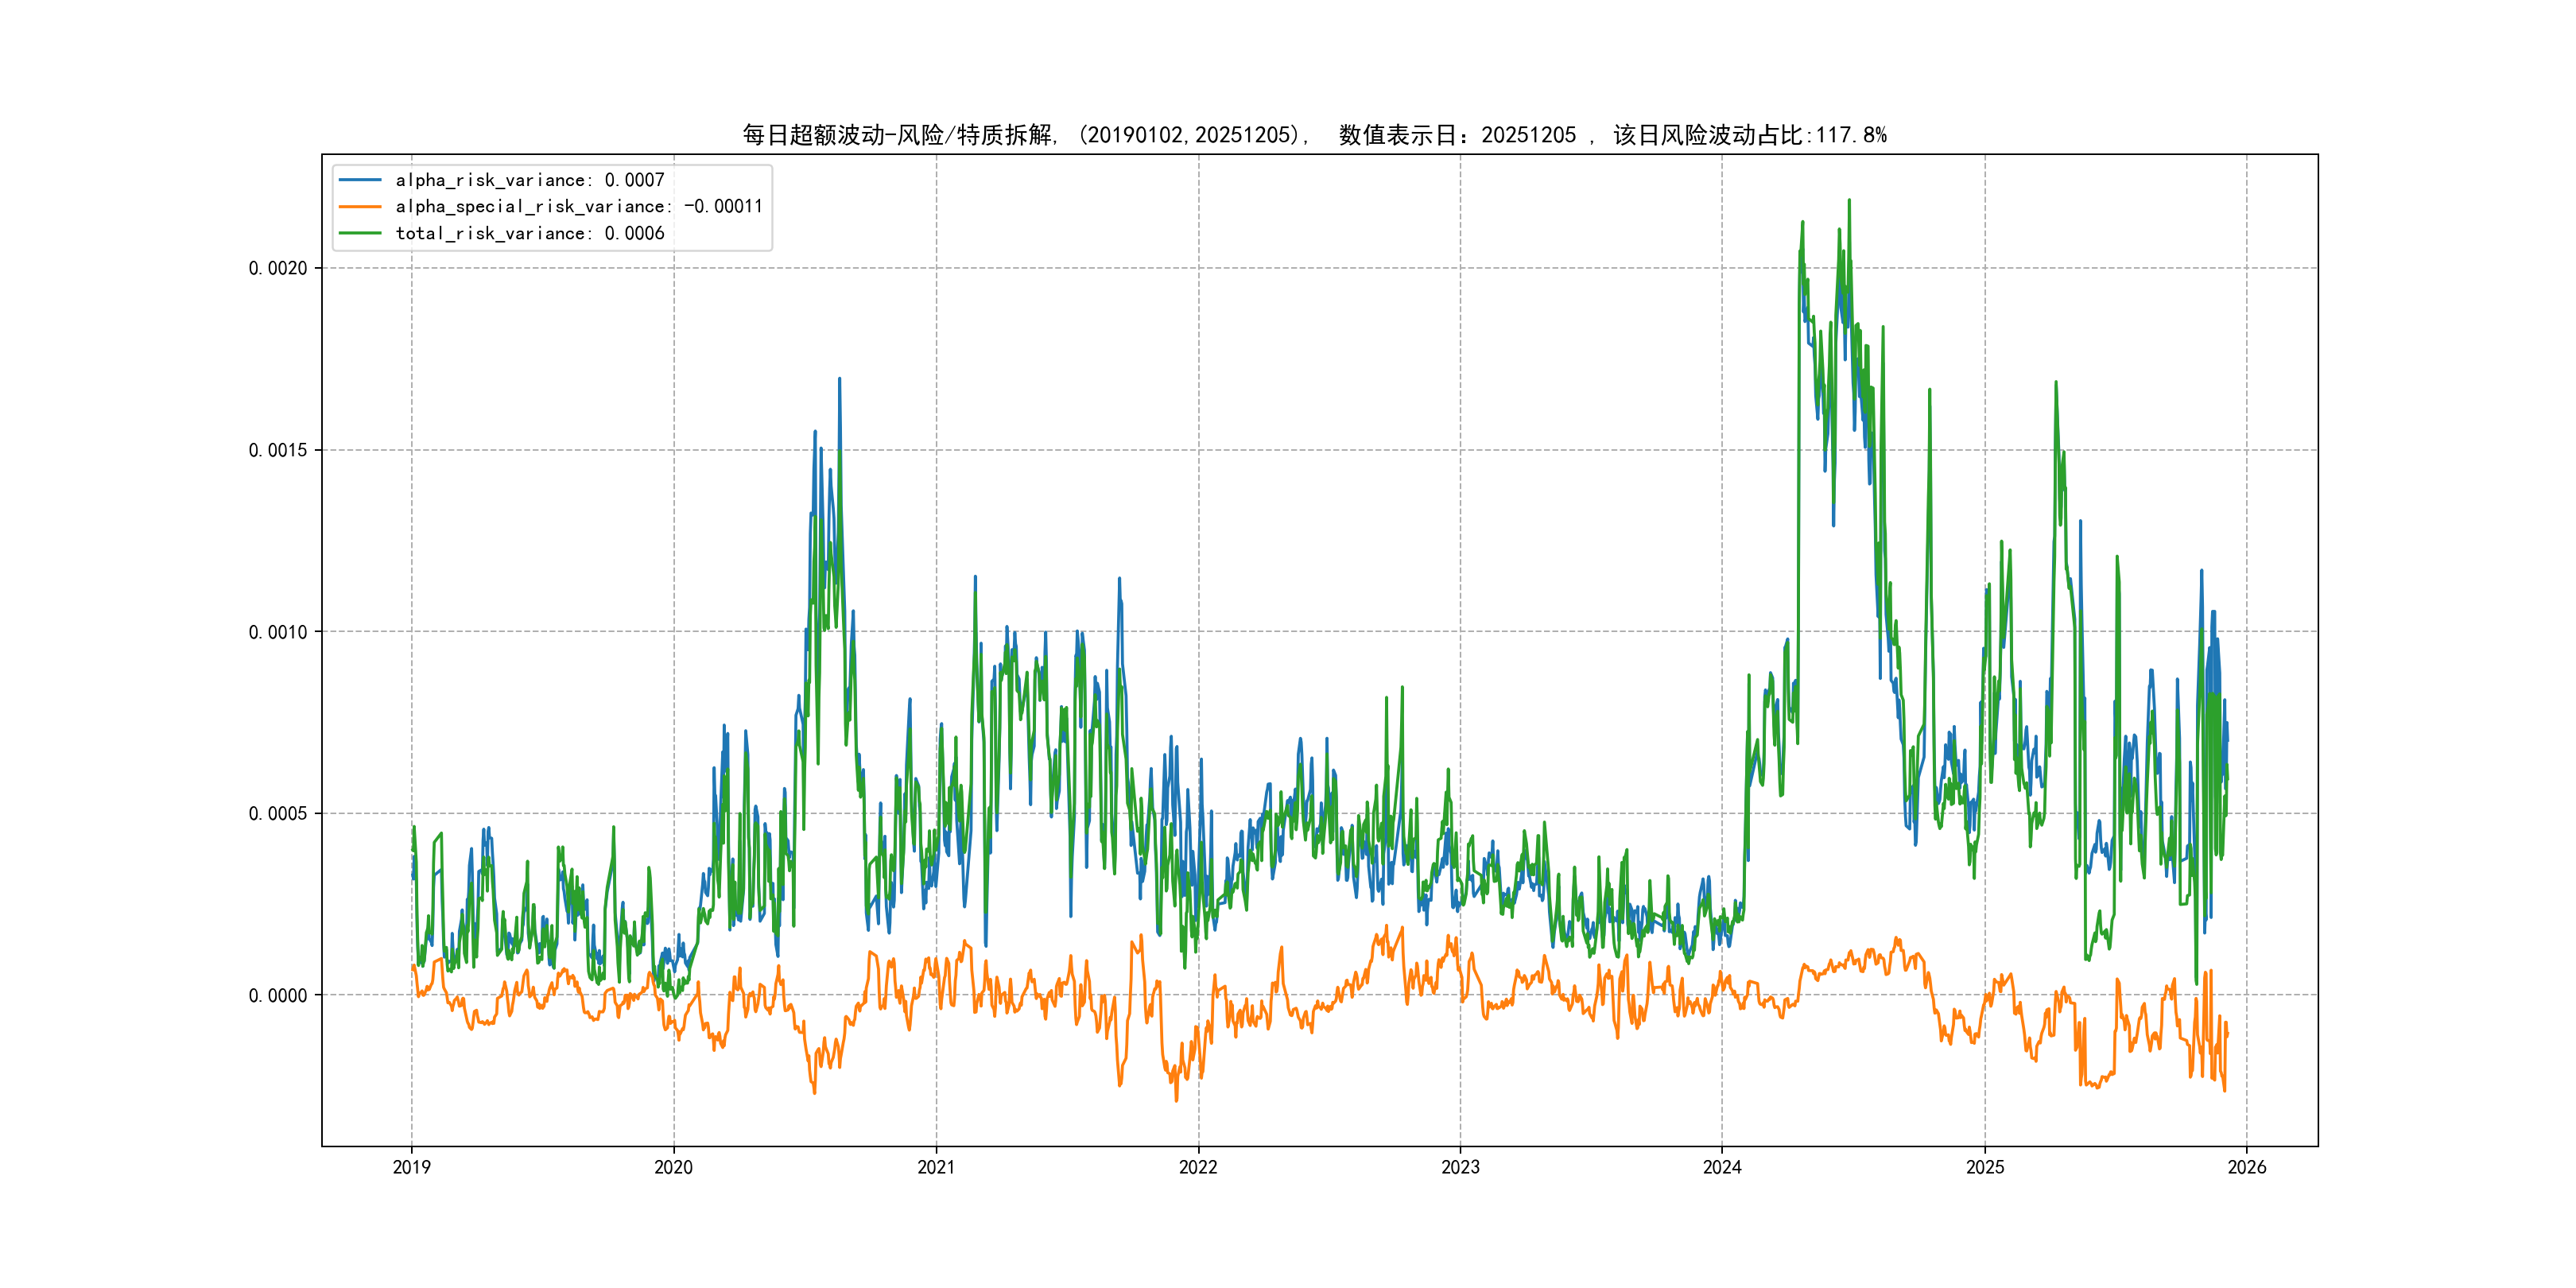2576x1288 pixels.
Task: Click the 2026 x-axis tick label
Action: (2247, 1167)
